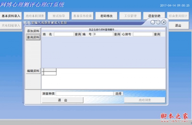This screenshot has height=125, width=192.
Task: Open 密码修改 password change
Action: click(106, 16)
